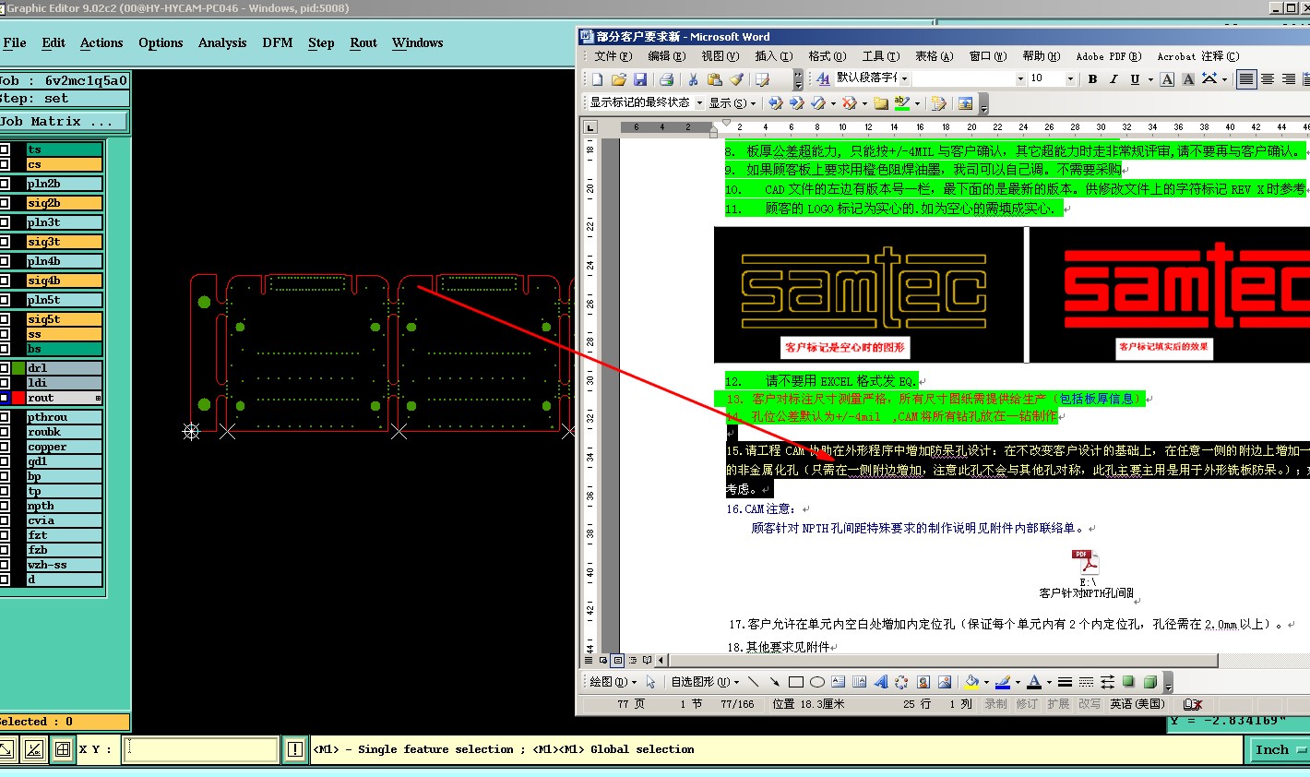Image resolution: width=1310 pixels, height=777 pixels.
Task: Click the Job Matrix ... button
Action: point(64,122)
